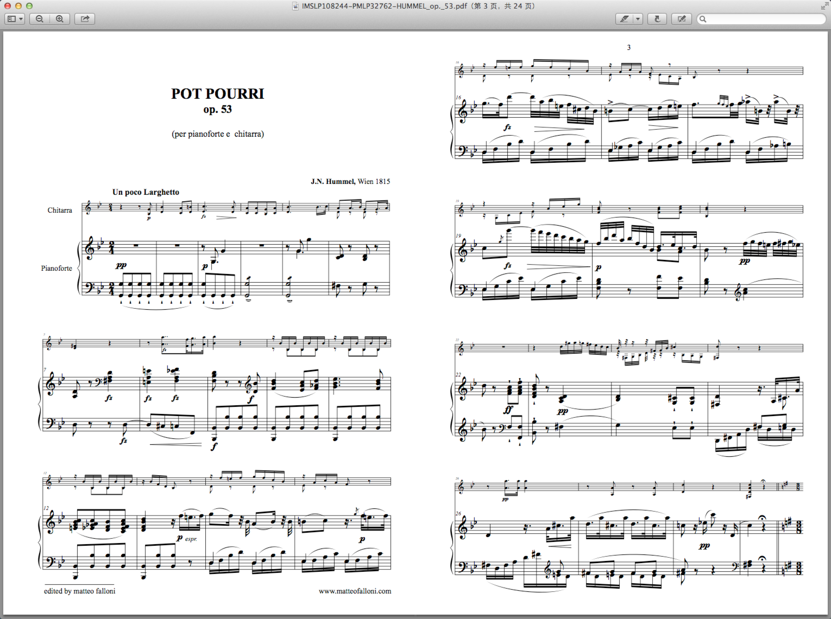
Task: Click the PDF document proxy icon in title
Action: tap(296, 6)
